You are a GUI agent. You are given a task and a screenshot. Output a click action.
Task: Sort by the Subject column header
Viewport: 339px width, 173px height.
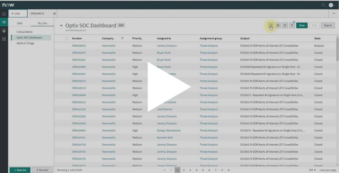pyautogui.click(x=245, y=38)
